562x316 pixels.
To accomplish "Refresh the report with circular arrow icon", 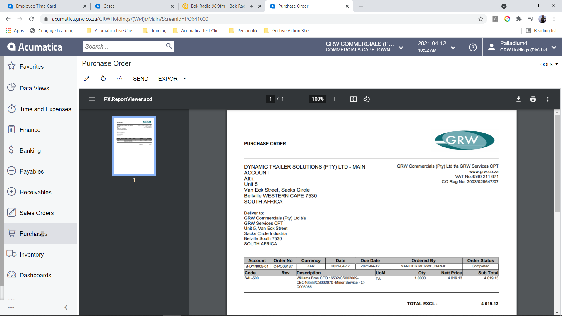I will pos(103,79).
